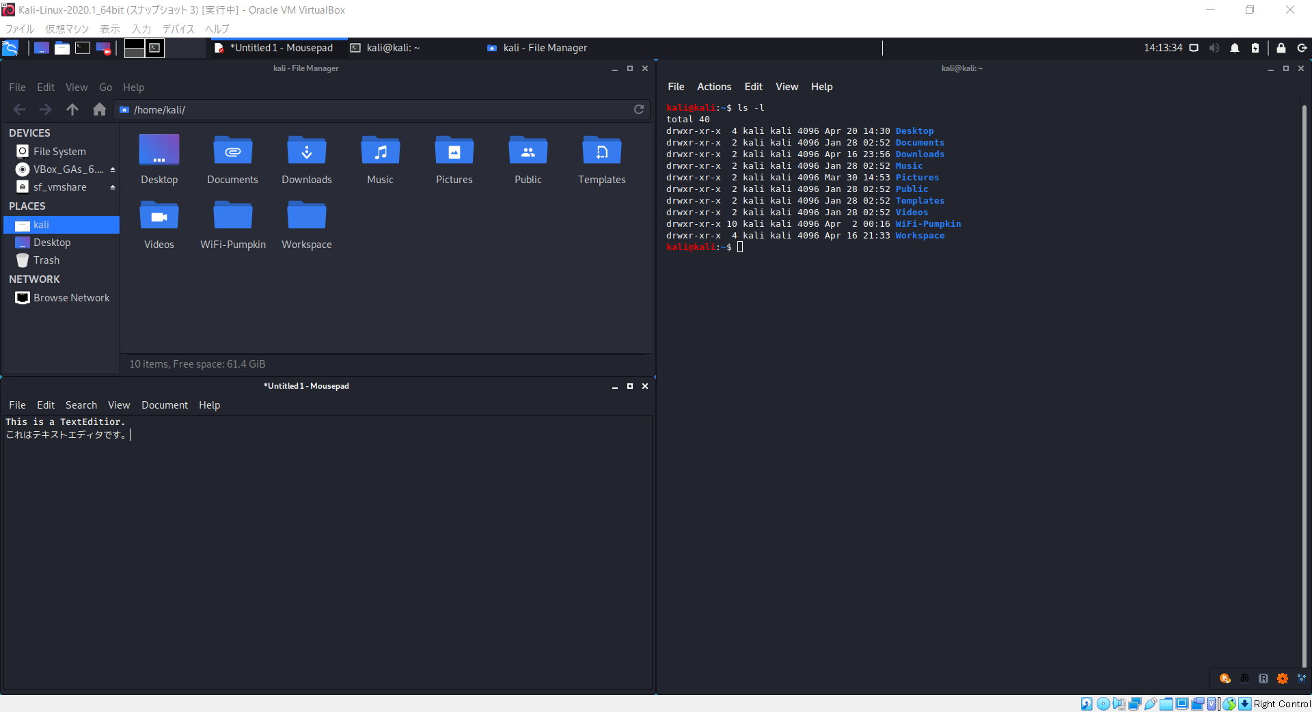Select Browse Network in the sidebar
Viewport: 1312px width, 712px height.
[x=61, y=298]
